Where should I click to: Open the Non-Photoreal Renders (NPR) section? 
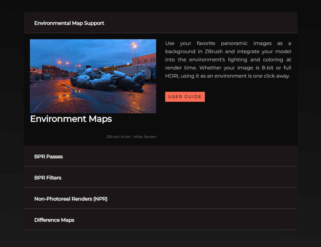[71, 199]
